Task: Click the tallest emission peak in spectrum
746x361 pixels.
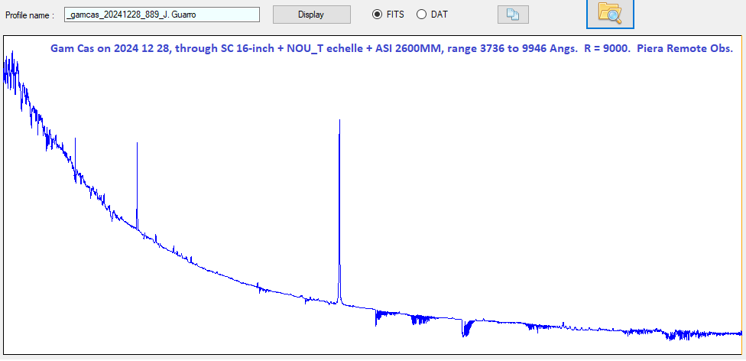Action: (x=339, y=121)
